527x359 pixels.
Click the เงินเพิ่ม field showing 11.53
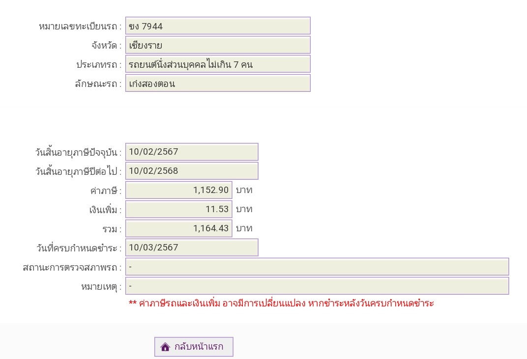(x=179, y=209)
